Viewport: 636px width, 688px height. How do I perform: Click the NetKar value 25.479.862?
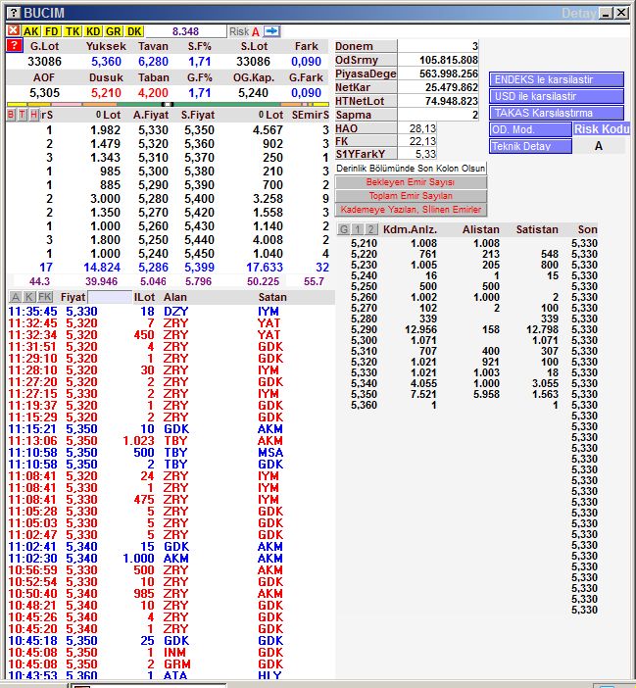point(452,87)
